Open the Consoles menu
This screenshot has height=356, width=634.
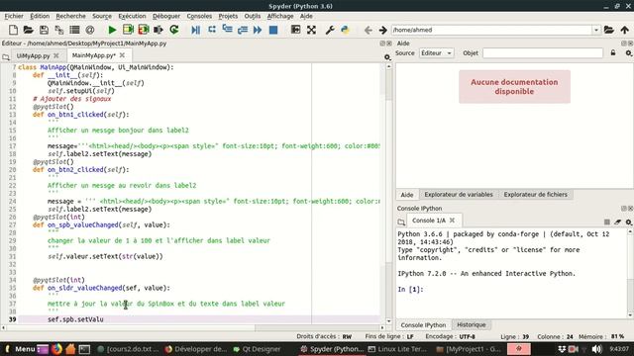(199, 16)
